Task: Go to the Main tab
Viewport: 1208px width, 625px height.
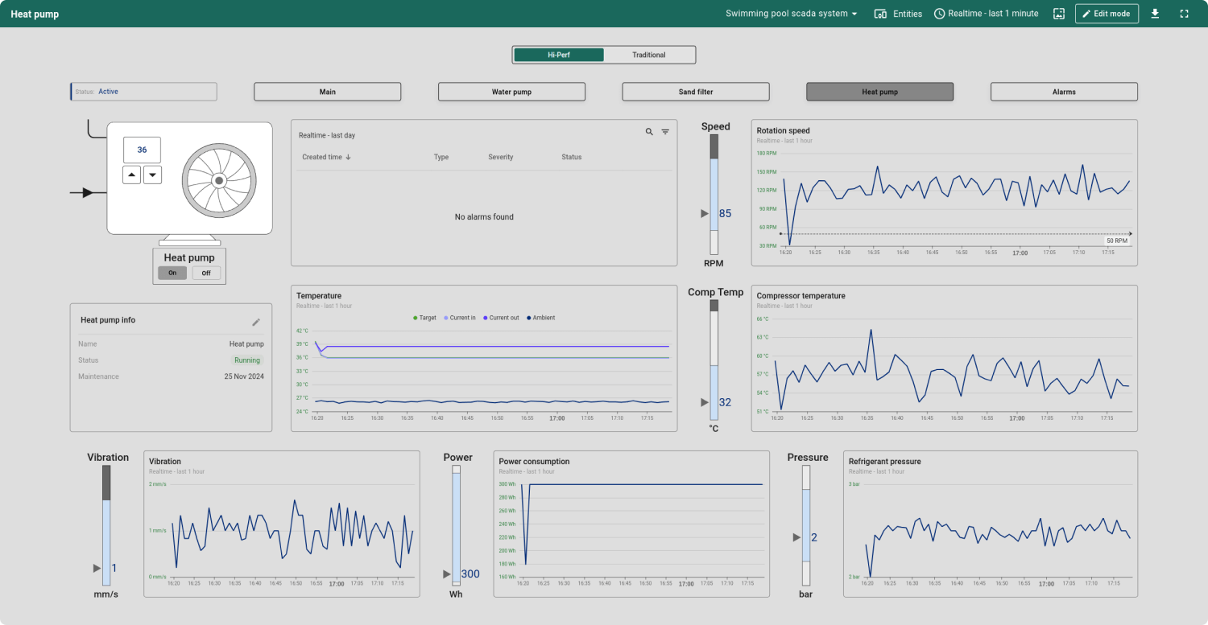Action: (x=328, y=92)
